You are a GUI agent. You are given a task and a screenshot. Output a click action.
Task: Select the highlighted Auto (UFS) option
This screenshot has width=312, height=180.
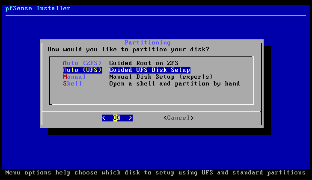pyautogui.click(x=82, y=70)
